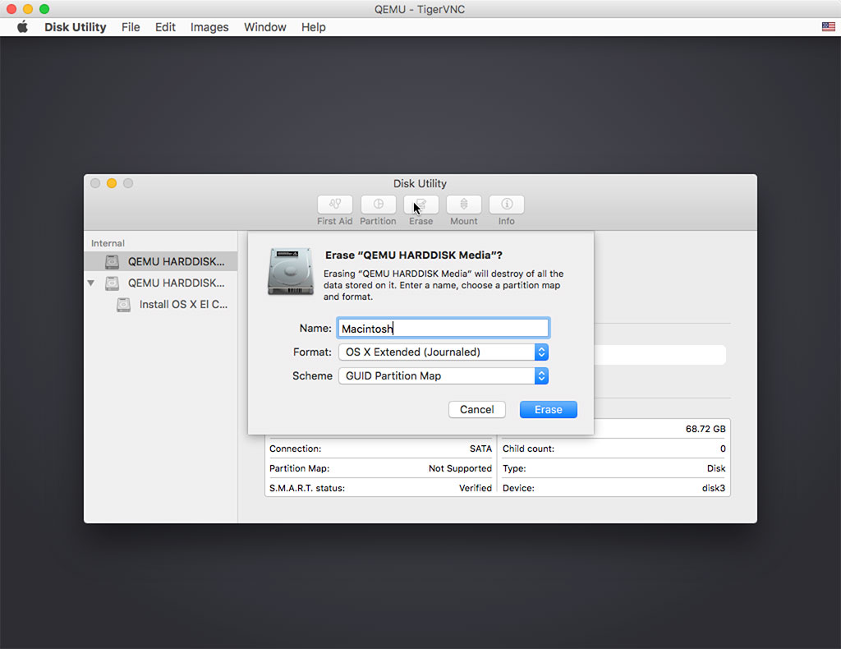
Task: Open the Edit menu
Action: tap(165, 27)
